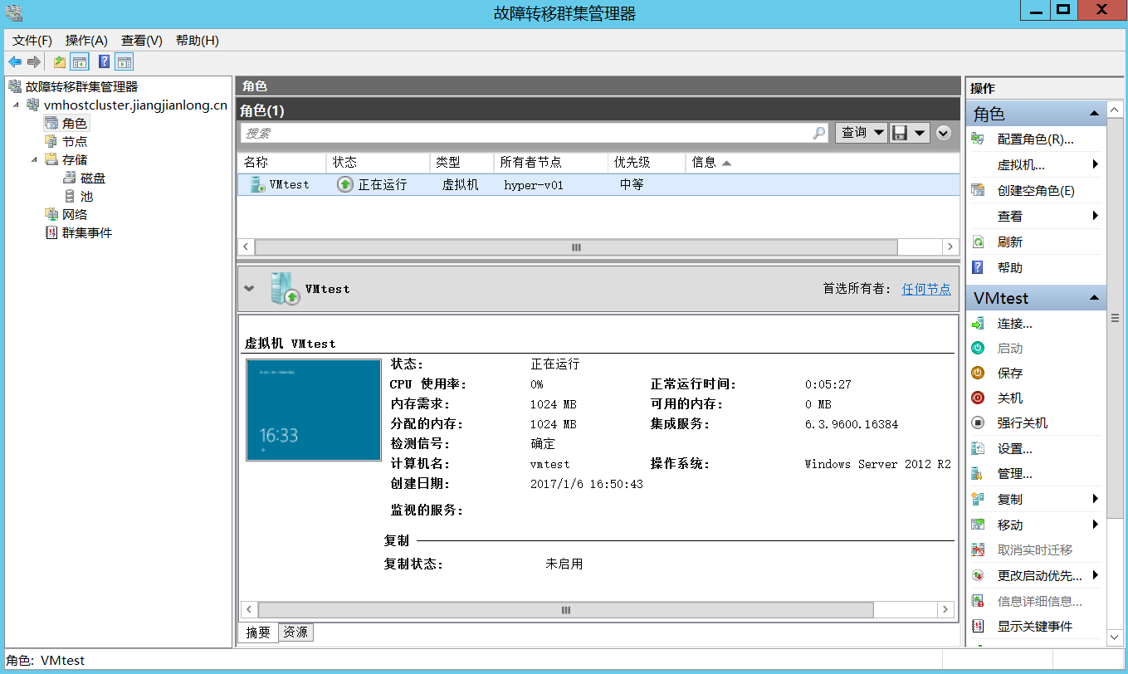This screenshot has width=1128, height=674.
Task: Click the Back arrow toolbar icon
Action: pos(14,62)
